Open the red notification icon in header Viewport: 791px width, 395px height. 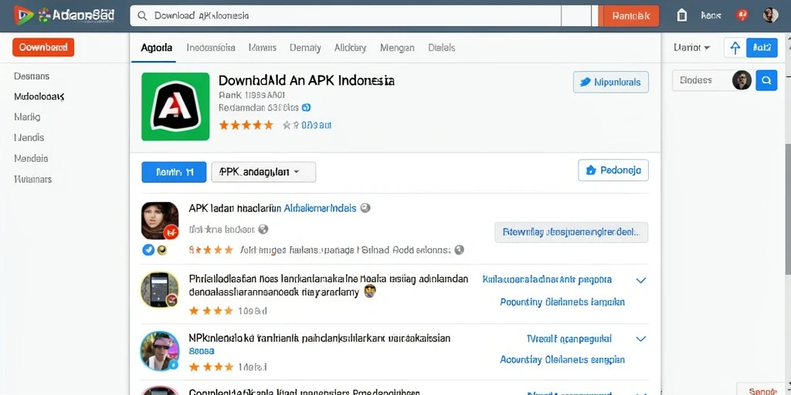742,15
